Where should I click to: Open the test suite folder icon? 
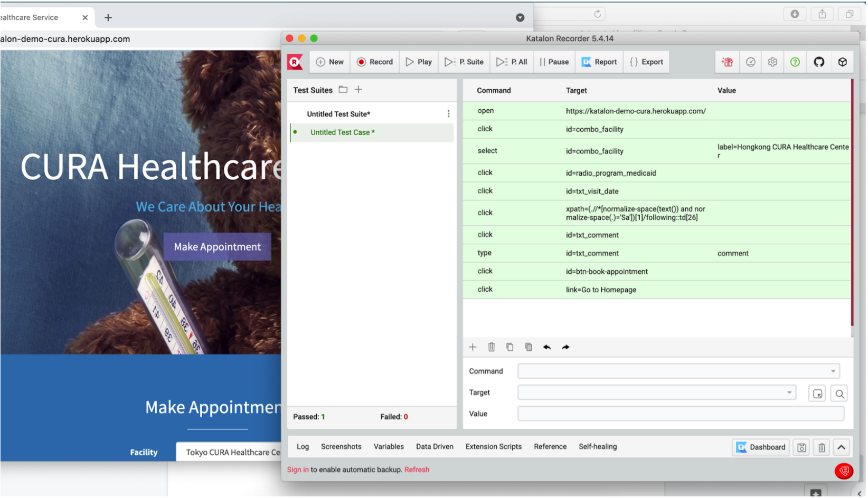click(x=343, y=90)
